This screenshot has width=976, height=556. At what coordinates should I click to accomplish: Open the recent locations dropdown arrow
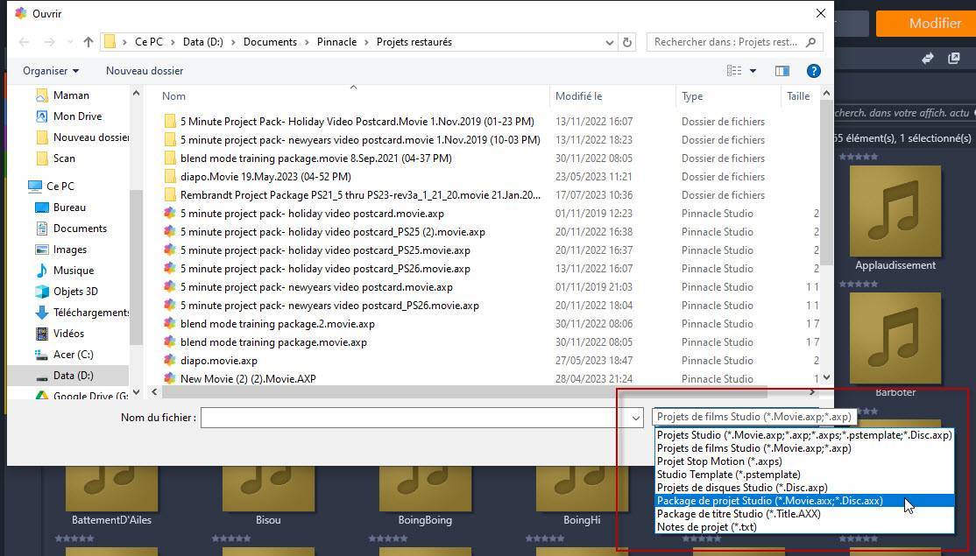70,42
